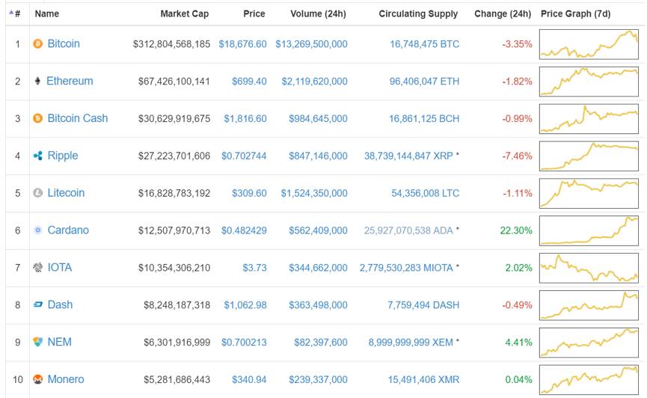Click the Ethereum diamond logo icon
The image size is (647, 398).
pyautogui.click(x=38, y=81)
